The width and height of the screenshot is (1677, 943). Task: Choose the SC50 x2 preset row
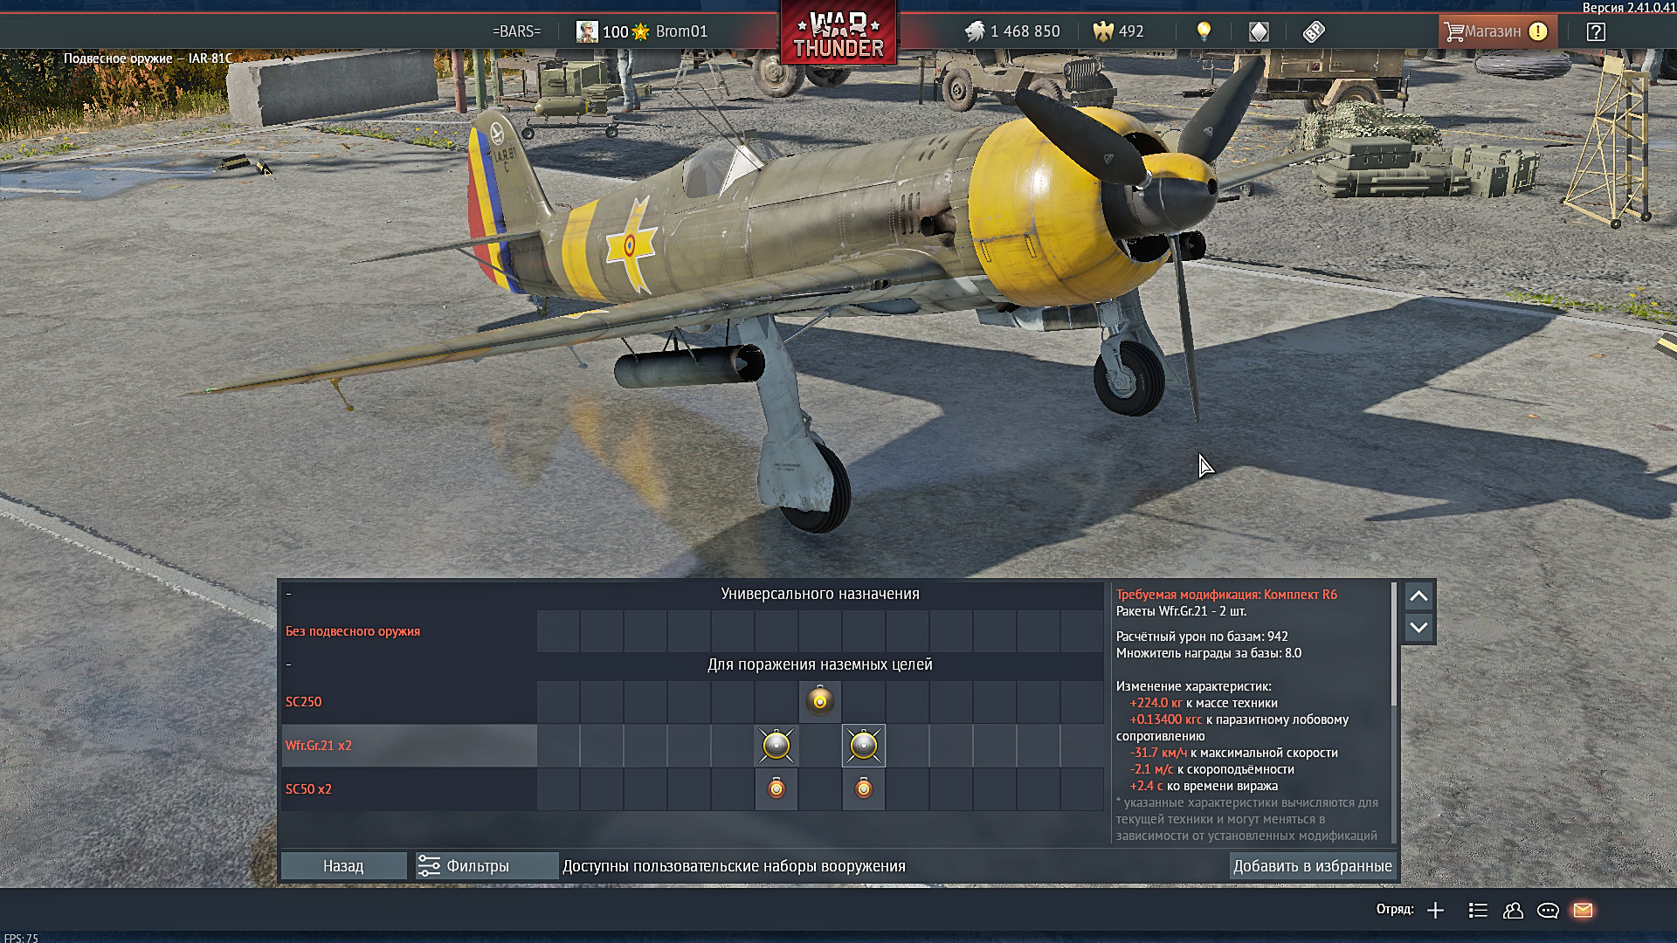pos(409,789)
